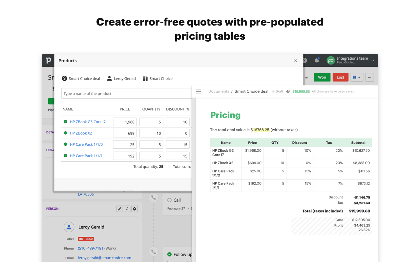Click Tax column header in Pricing table
The width and height of the screenshot is (420, 262).
point(329,142)
